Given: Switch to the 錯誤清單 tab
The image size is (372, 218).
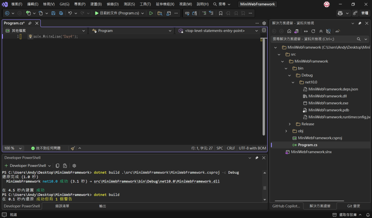Looking at the screenshot, I should pyautogui.click(x=62, y=206).
